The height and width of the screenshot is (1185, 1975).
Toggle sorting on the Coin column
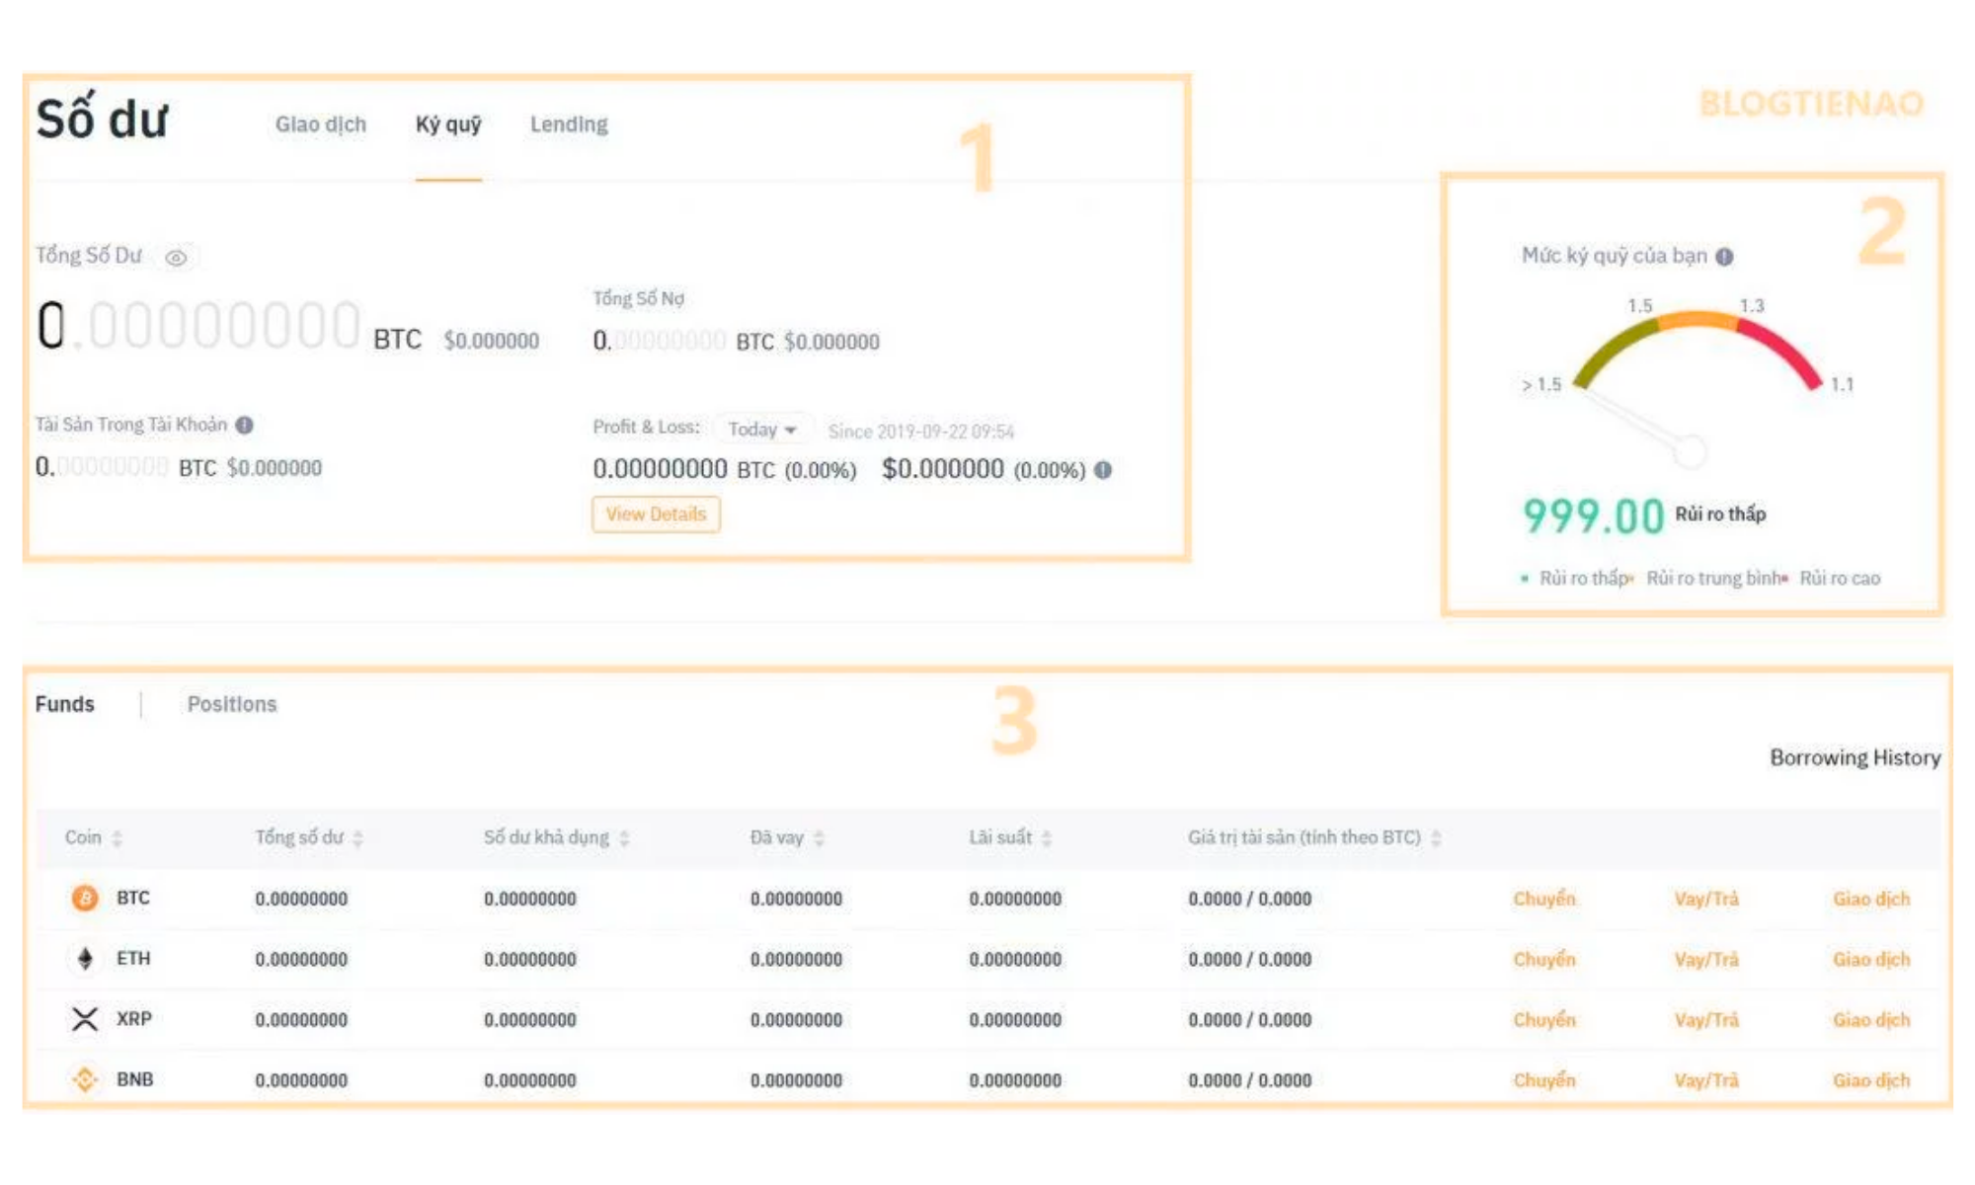tap(118, 836)
